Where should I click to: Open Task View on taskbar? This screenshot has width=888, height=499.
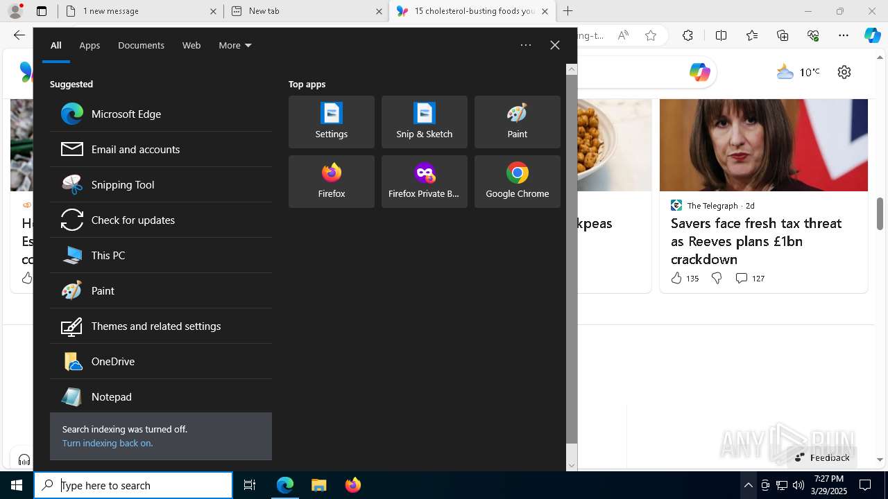point(250,485)
